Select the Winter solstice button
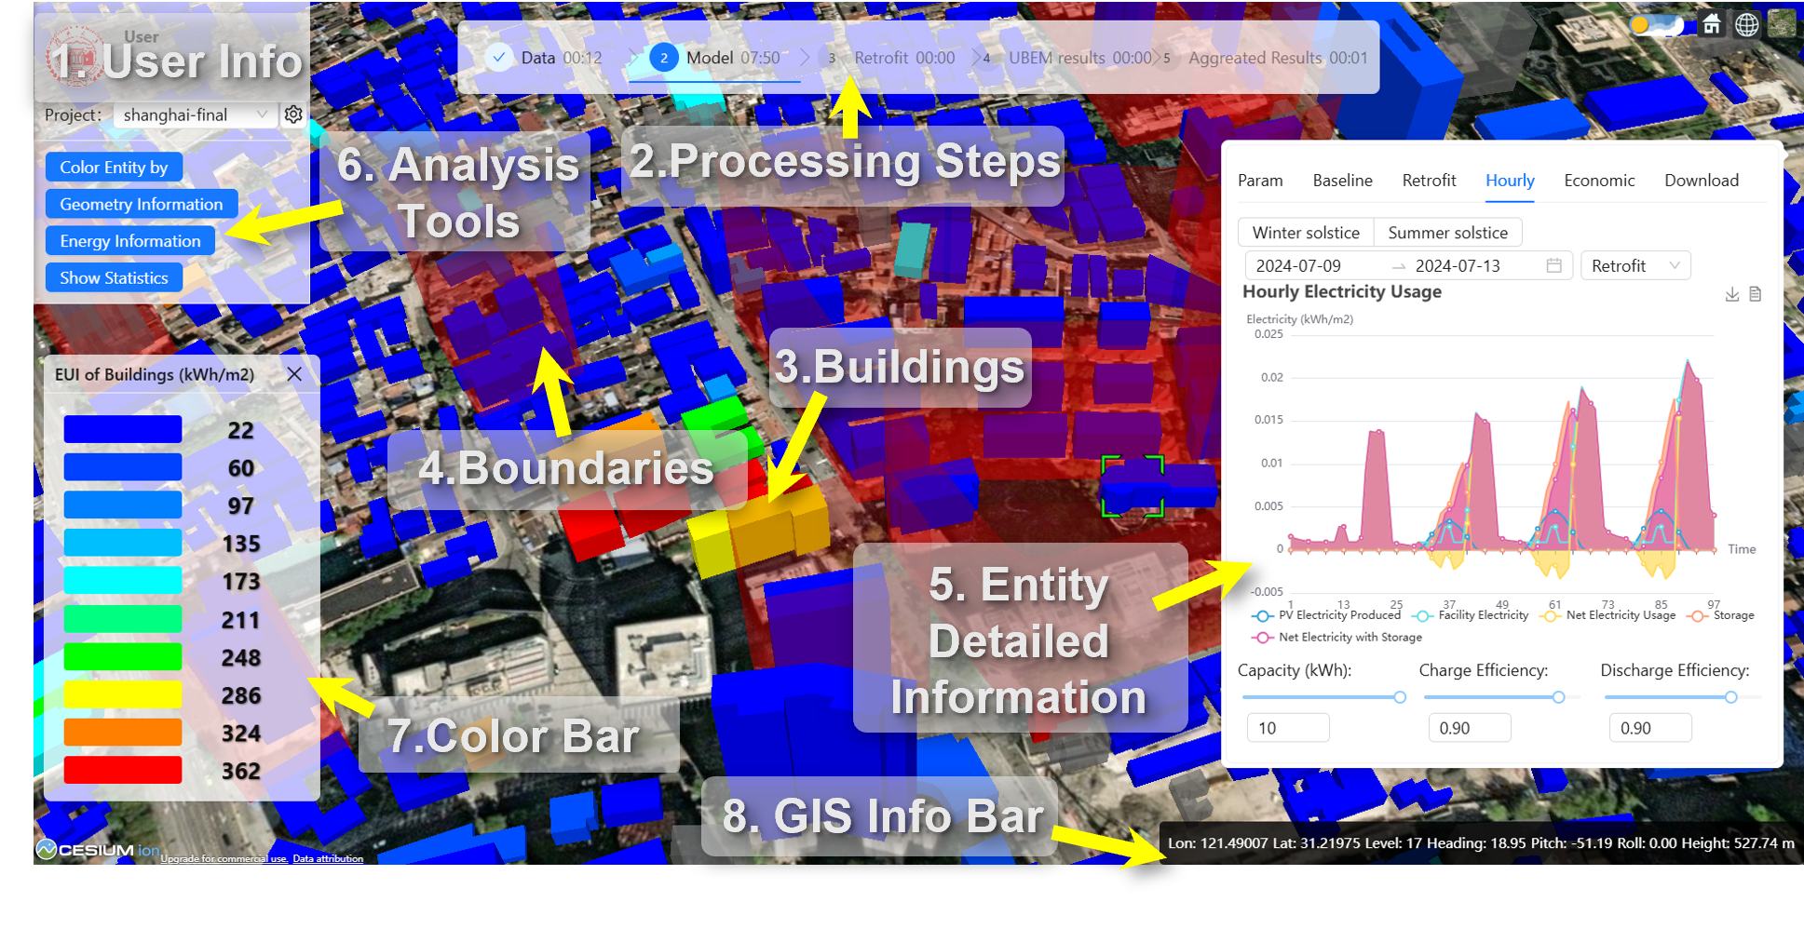1804x929 pixels. pyautogui.click(x=1305, y=233)
